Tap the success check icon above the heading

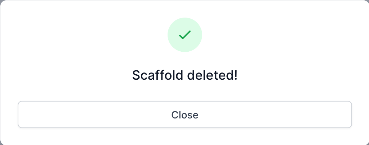(x=185, y=35)
